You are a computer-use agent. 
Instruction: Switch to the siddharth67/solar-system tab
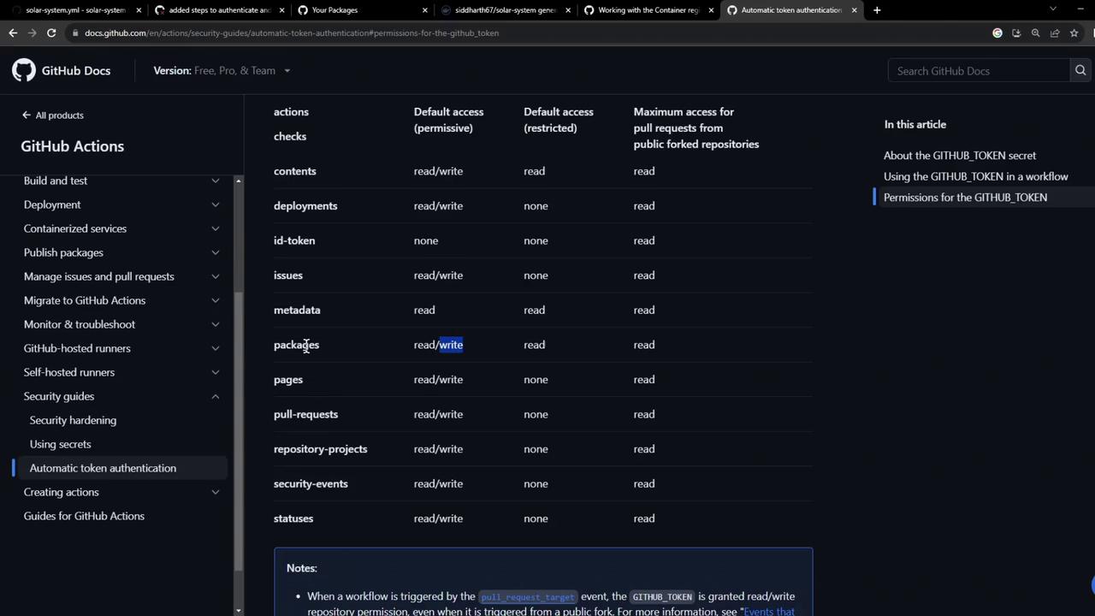tap(503, 10)
